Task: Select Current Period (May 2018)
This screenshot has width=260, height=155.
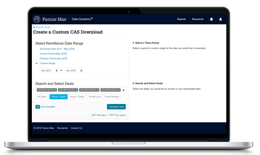Action: [54, 54]
